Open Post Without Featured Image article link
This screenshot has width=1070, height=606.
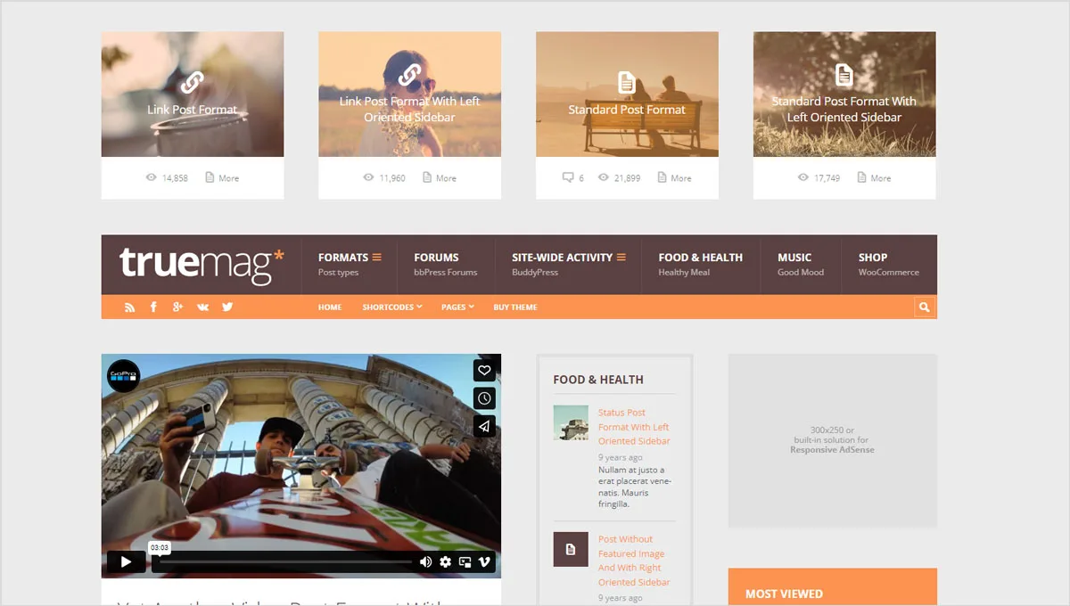coord(634,561)
